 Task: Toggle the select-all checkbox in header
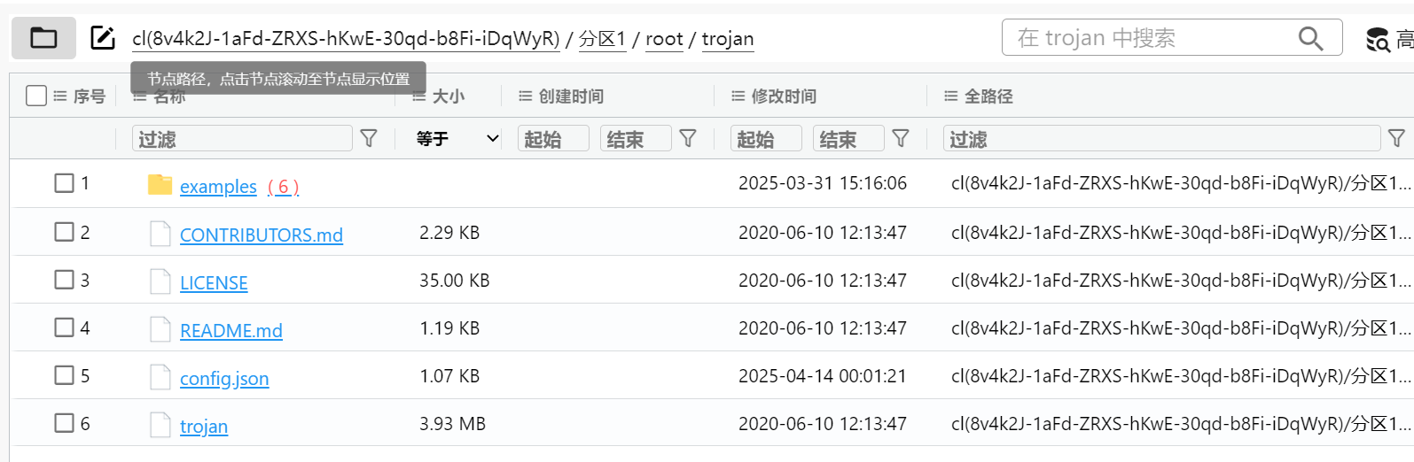click(x=36, y=96)
